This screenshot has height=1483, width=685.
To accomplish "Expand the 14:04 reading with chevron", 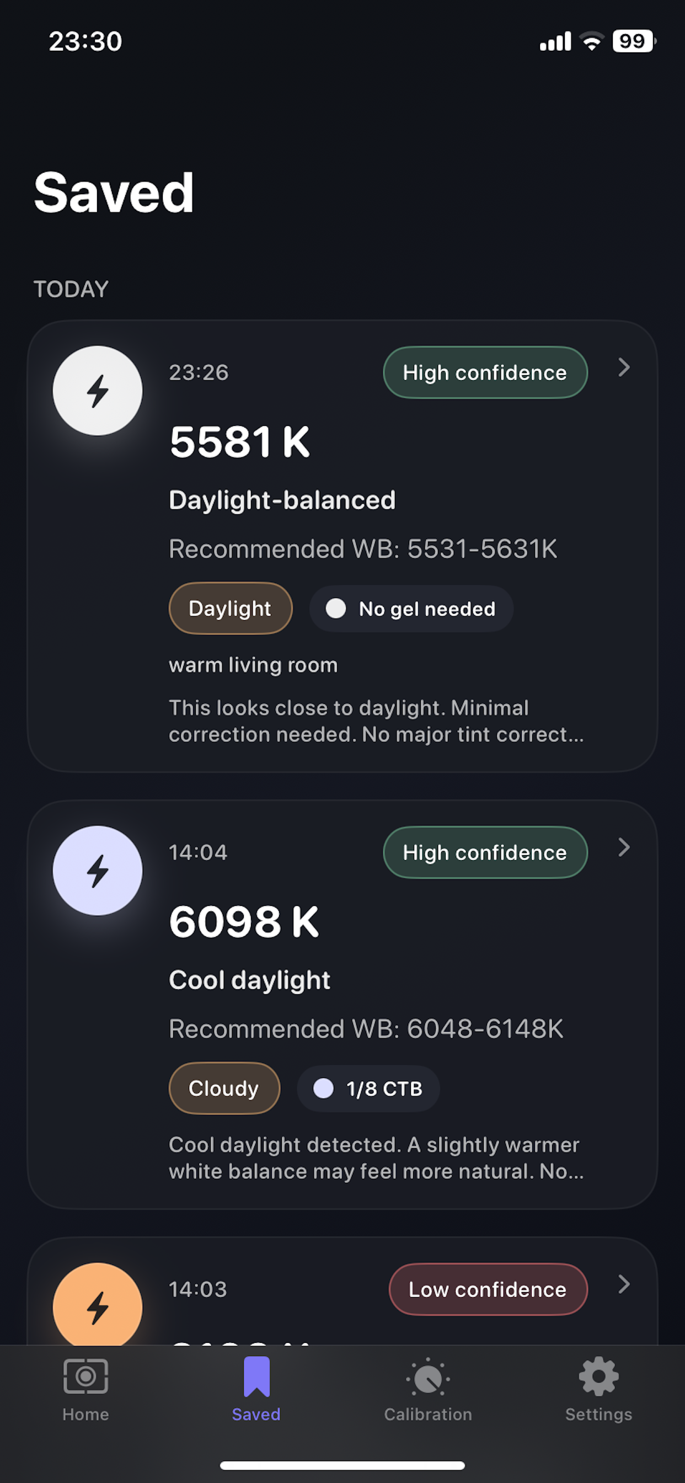I will coord(624,847).
